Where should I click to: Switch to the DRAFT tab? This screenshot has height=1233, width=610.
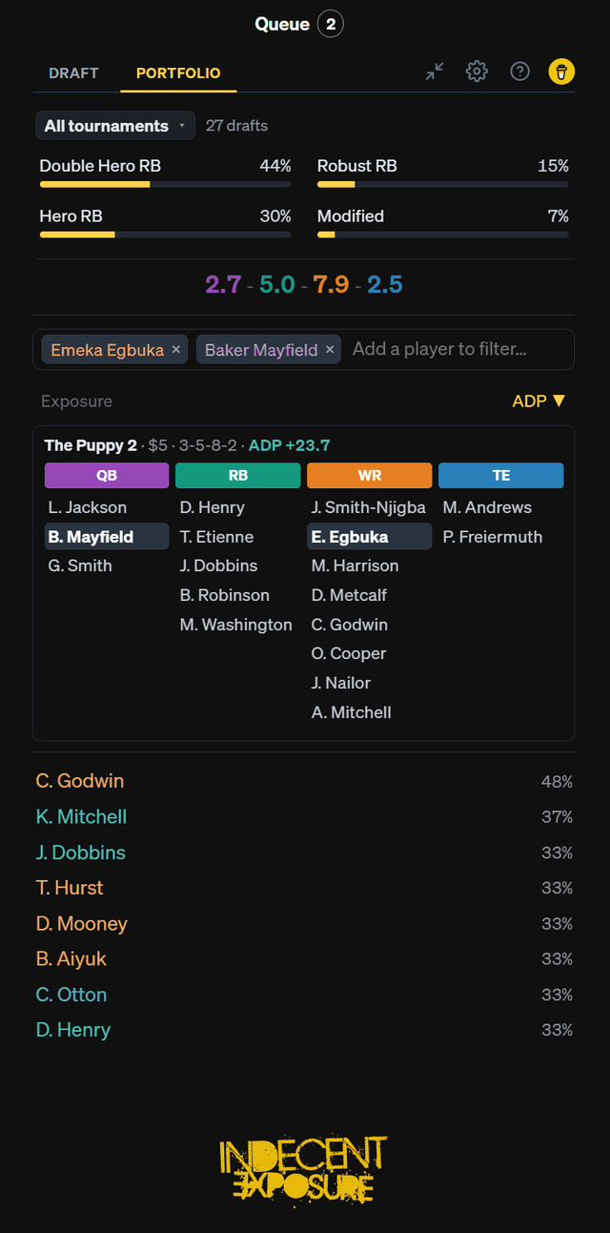pyautogui.click(x=73, y=72)
